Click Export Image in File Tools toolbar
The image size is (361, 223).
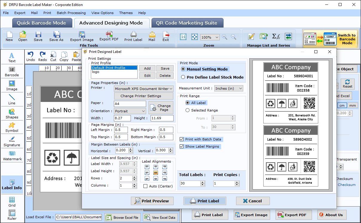pos(82,36)
